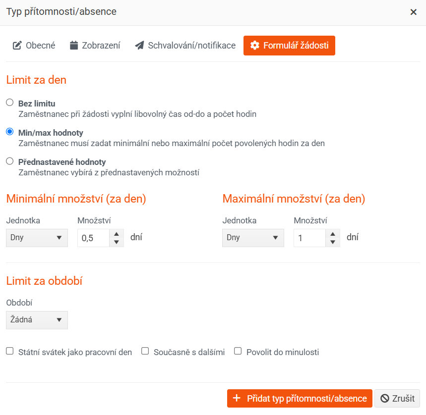Click the pencil edit icon beside Obecné
The width and height of the screenshot is (426, 415).
point(17,46)
